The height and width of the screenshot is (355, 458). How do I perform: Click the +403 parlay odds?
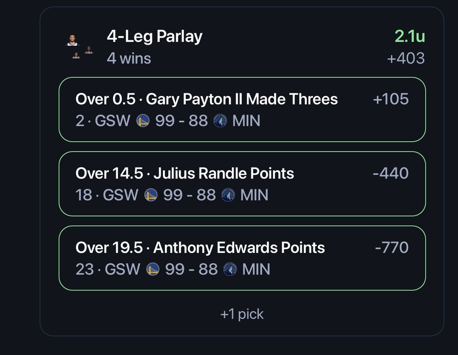[406, 59]
